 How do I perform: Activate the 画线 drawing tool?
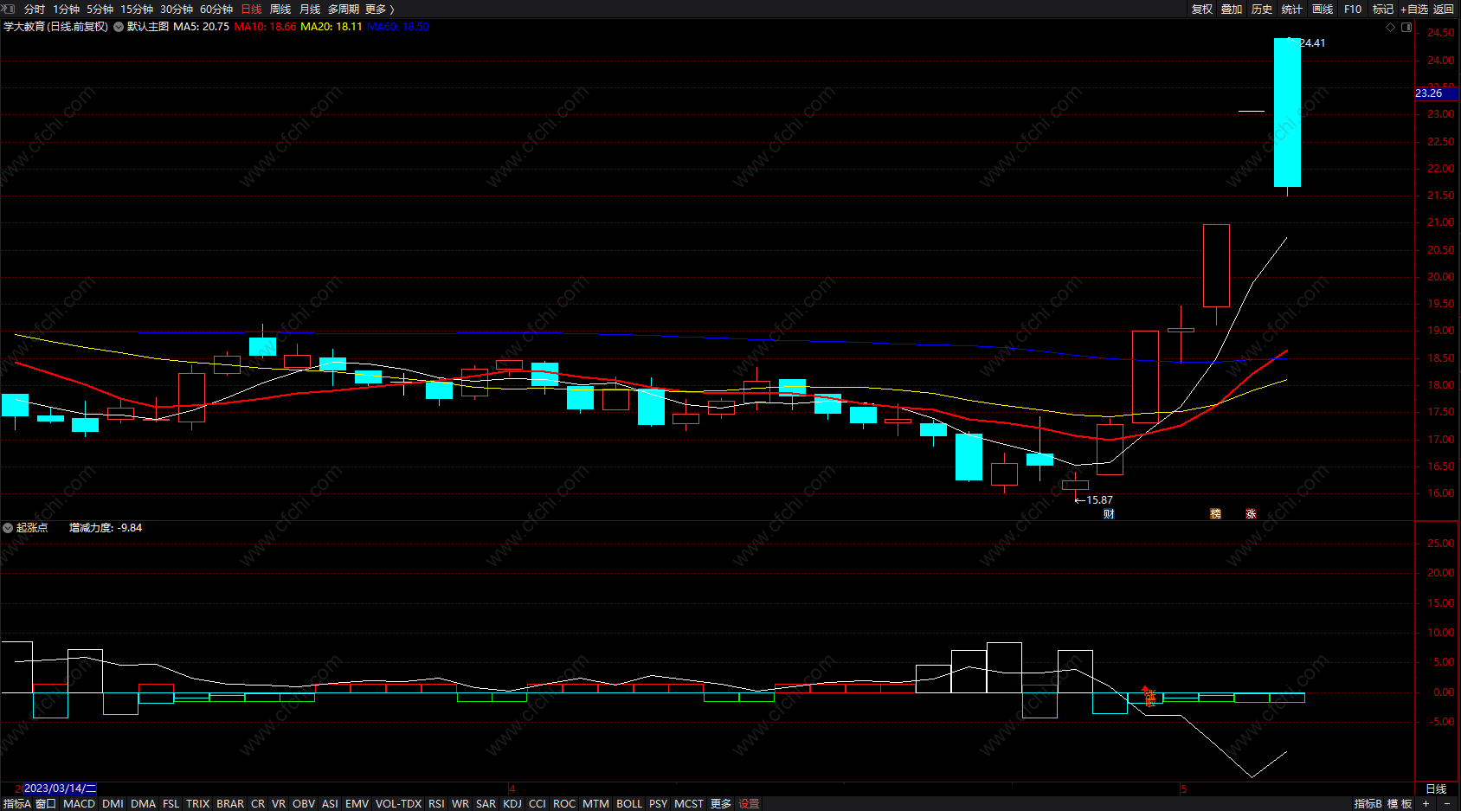(x=1323, y=9)
